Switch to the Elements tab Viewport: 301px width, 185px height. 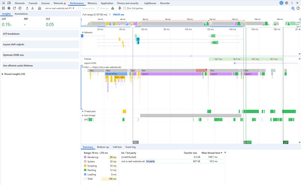[20, 3]
